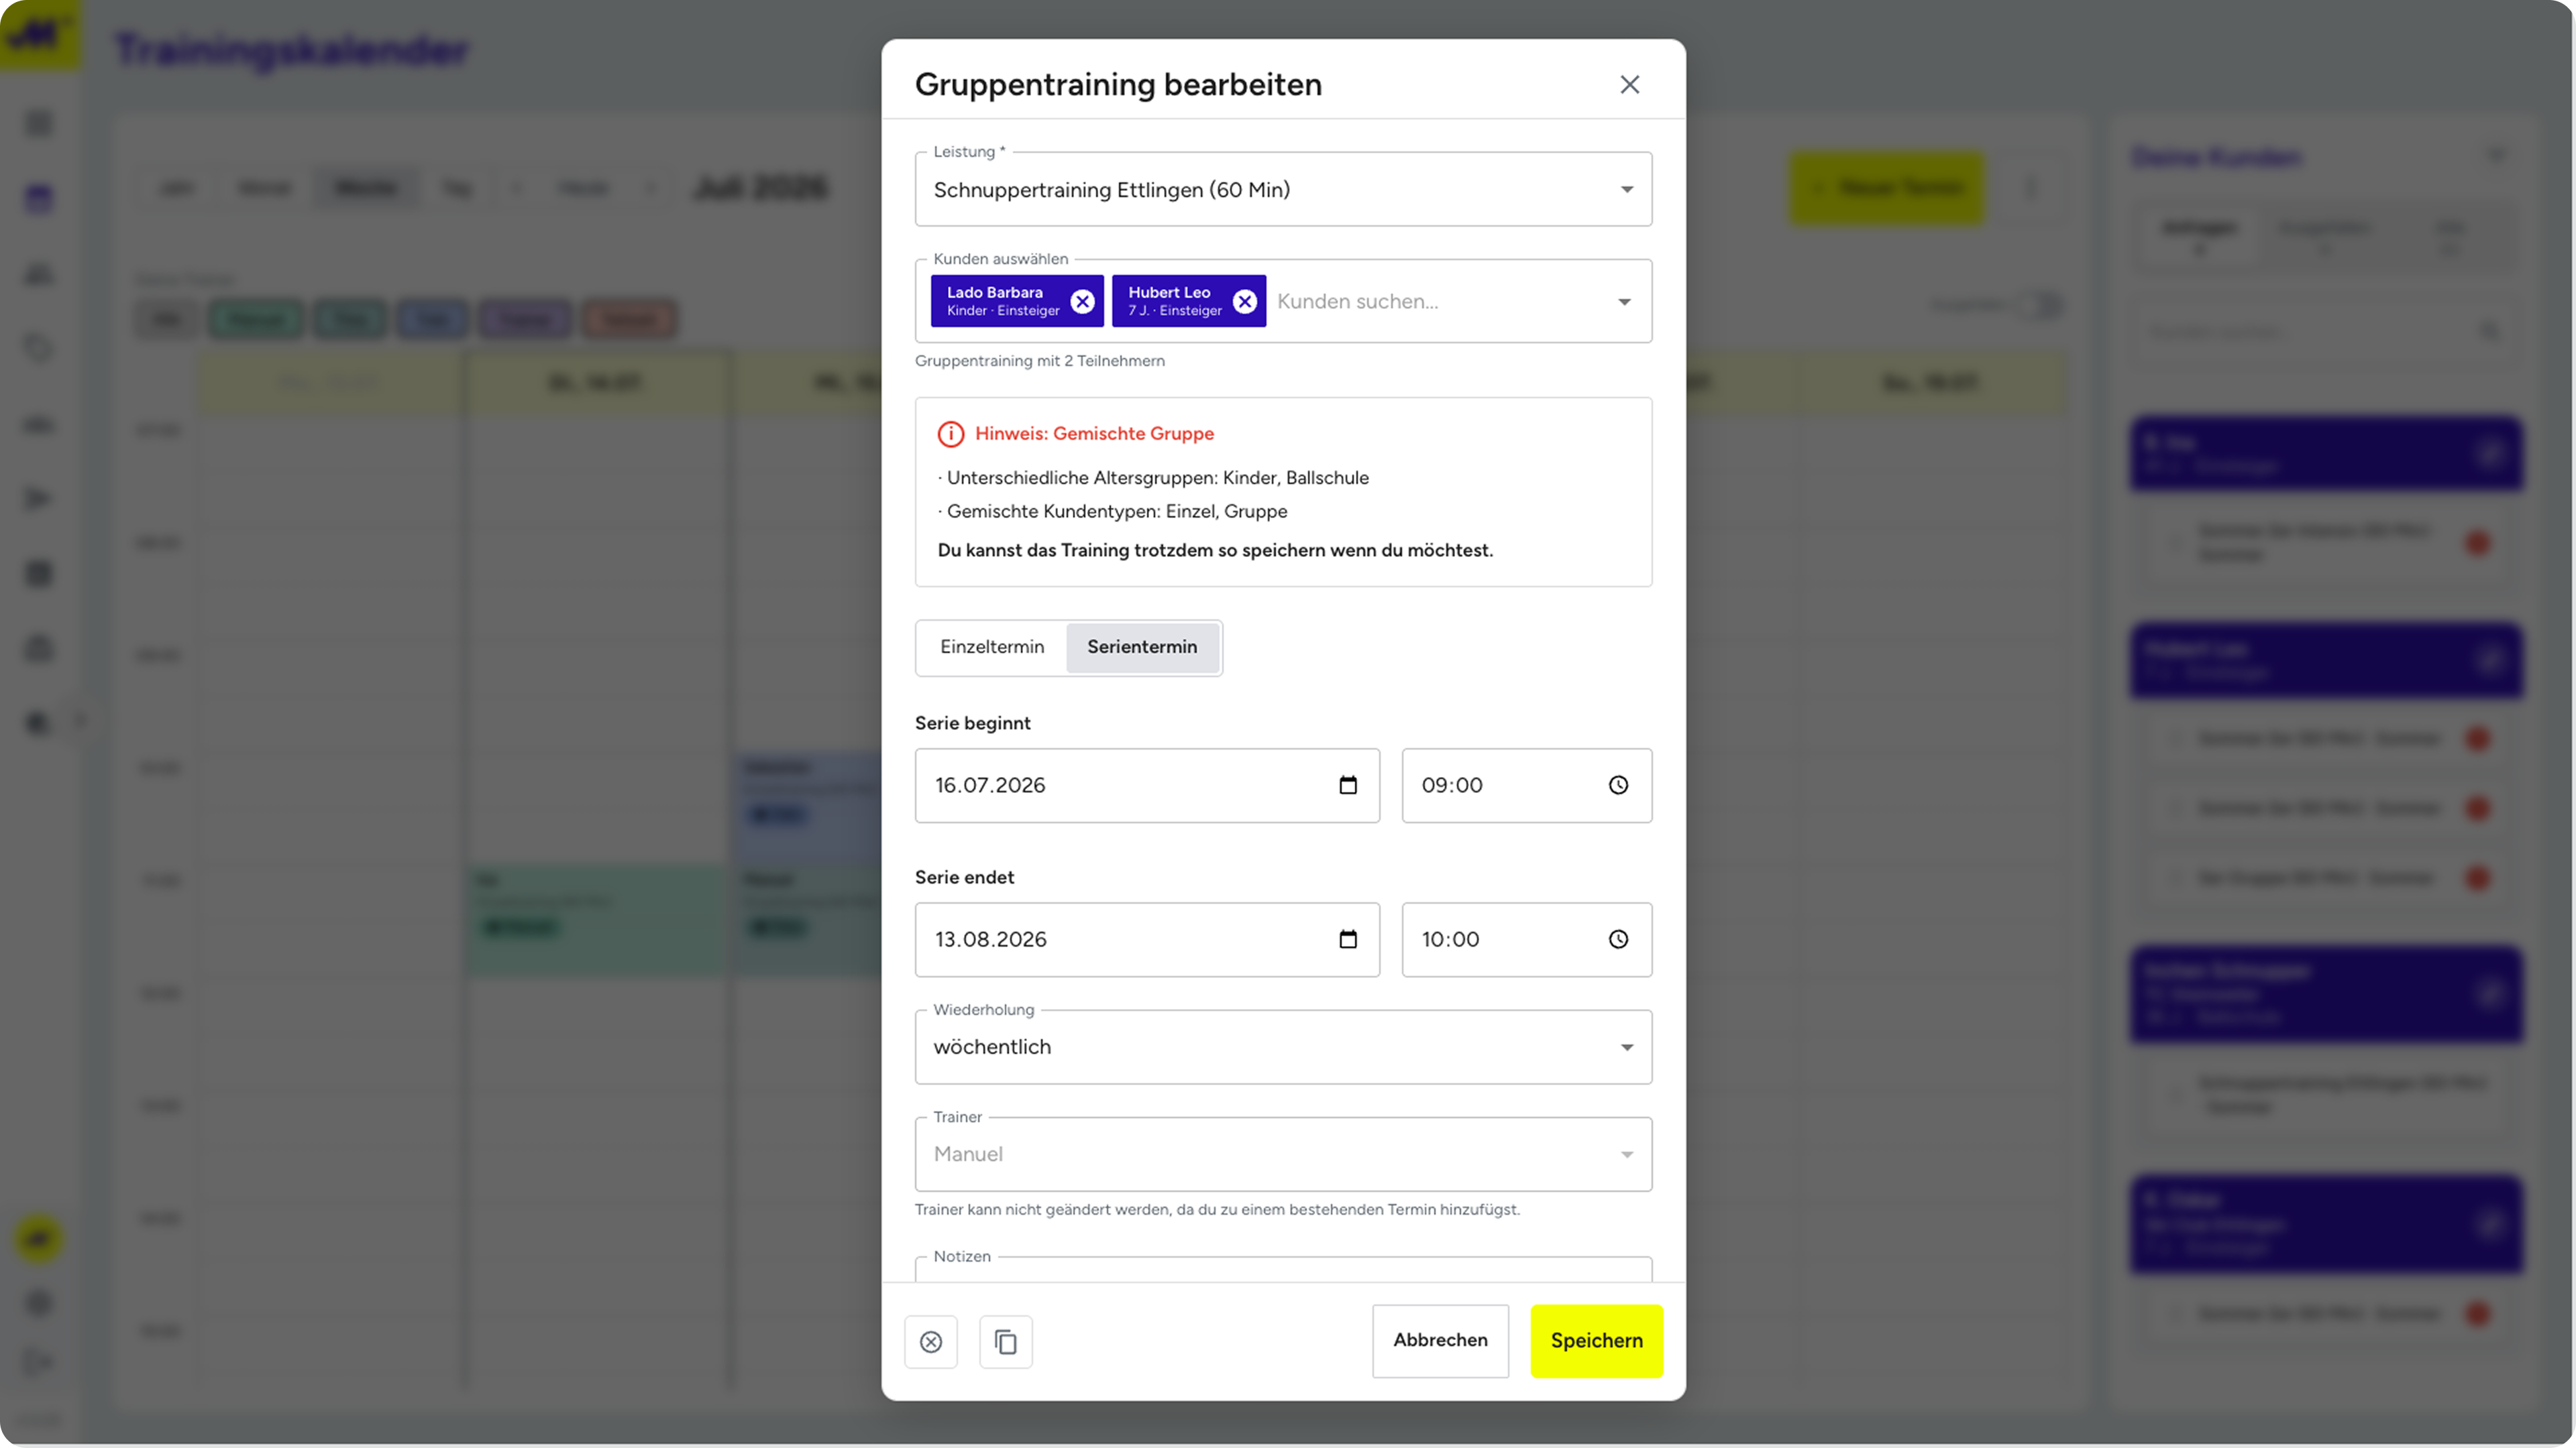Click the 'Unterschiedliche Altersgruppen: Kinder, Ballschule' line

(x=1153, y=478)
